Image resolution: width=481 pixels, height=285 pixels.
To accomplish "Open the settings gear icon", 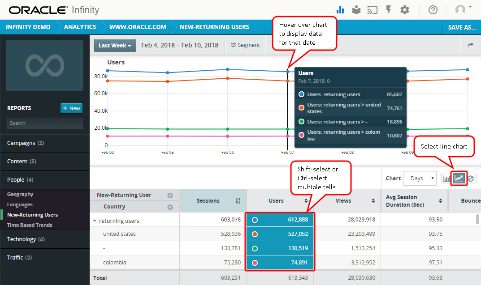I will [405, 10].
